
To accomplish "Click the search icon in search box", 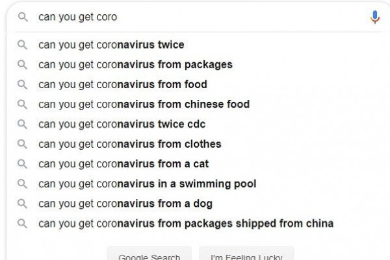I will (x=22, y=18).
